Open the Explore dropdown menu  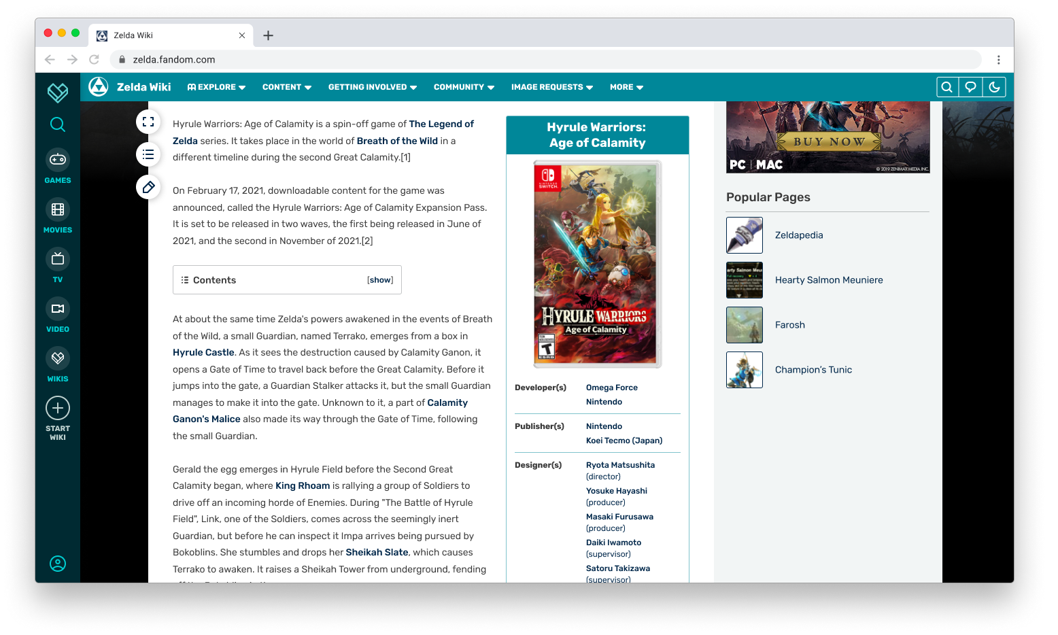(x=217, y=87)
